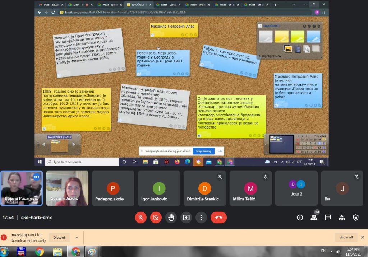Open meeting details info icon
The height and width of the screenshot is (257, 368).
tap(300, 218)
